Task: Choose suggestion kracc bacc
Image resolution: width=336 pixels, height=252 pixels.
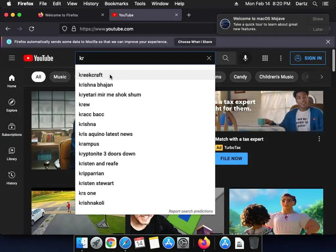Action: point(145,115)
